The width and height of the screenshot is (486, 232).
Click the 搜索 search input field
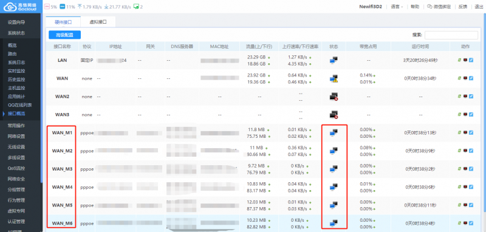[x=451, y=35]
